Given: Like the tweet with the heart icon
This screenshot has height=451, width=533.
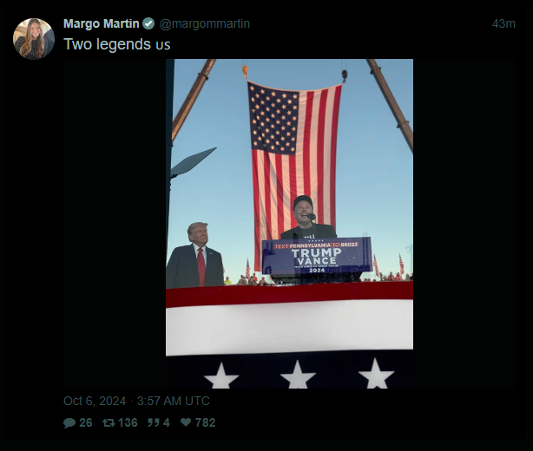Looking at the screenshot, I should click(x=186, y=422).
